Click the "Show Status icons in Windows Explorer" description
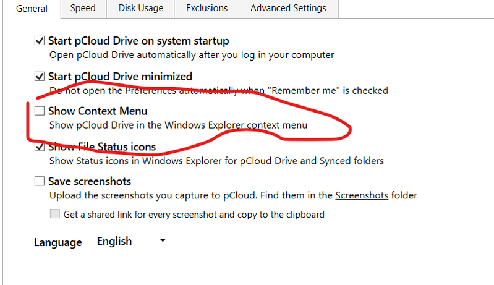 pos(216,161)
